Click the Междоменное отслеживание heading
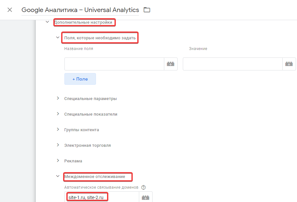The height and width of the screenshot is (202, 297). click(x=95, y=176)
